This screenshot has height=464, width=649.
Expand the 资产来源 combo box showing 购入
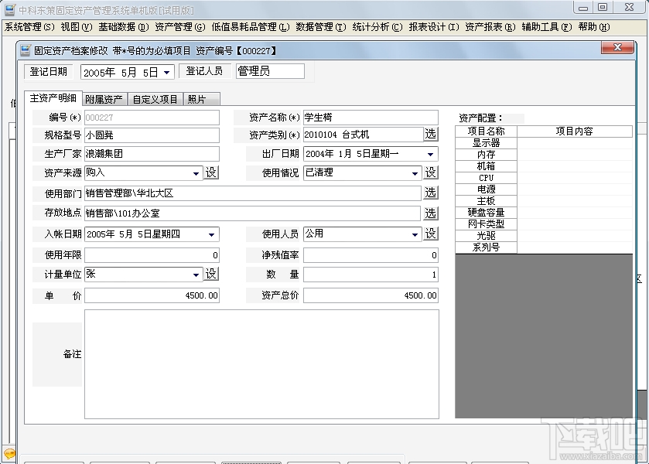click(195, 172)
